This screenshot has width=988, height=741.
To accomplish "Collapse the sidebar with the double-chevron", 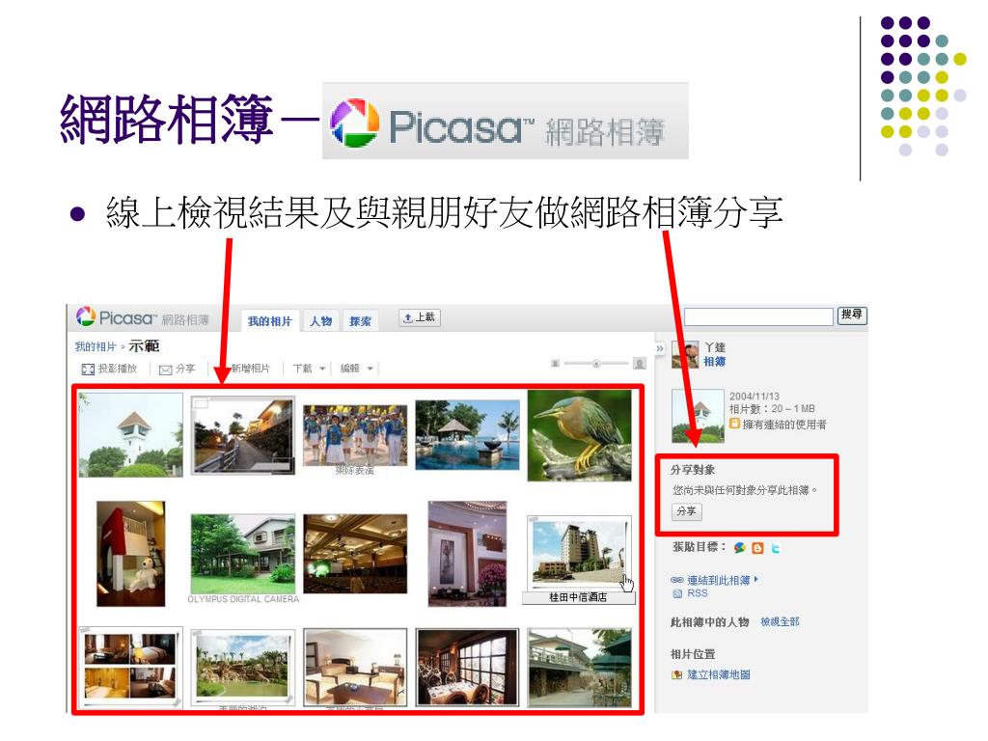I will [660, 347].
